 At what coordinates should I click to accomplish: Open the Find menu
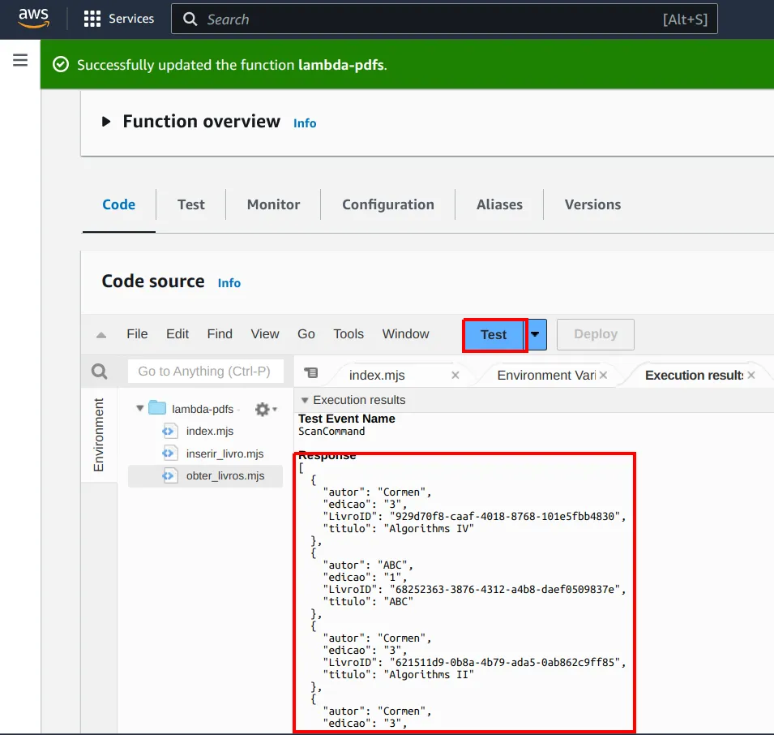220,334
